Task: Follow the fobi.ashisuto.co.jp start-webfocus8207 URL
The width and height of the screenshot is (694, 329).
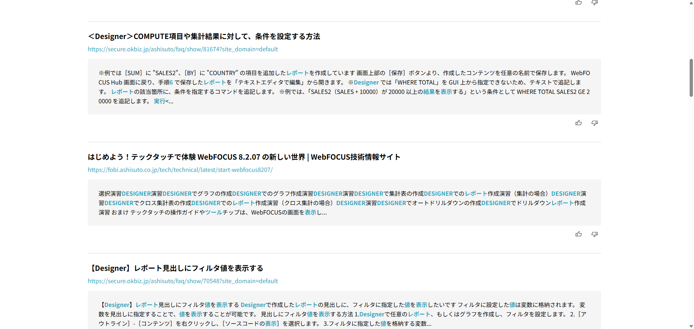Action: pyautogui.click(x=180, y=170)
